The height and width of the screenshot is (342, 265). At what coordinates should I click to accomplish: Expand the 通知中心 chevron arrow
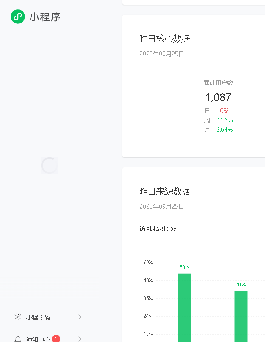[80, 339]
